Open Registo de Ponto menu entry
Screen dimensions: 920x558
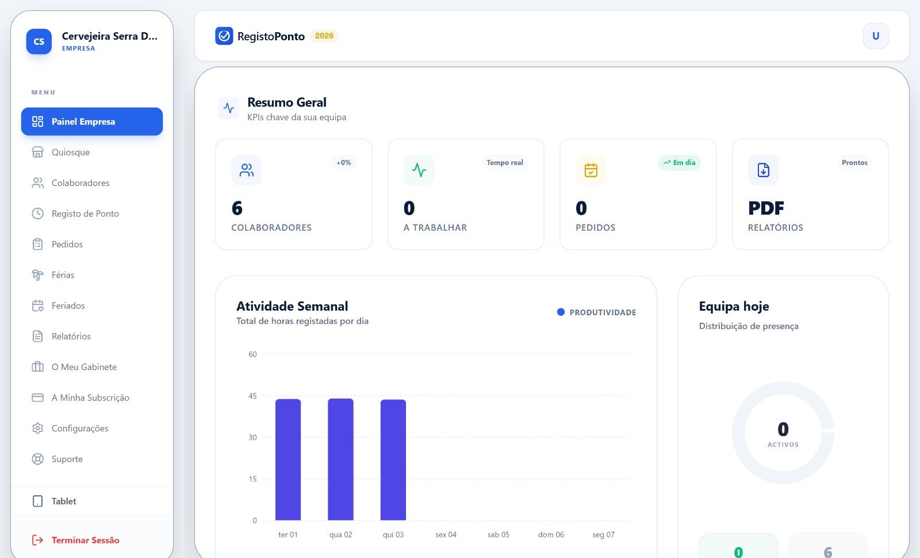click(x=92, y=213)
